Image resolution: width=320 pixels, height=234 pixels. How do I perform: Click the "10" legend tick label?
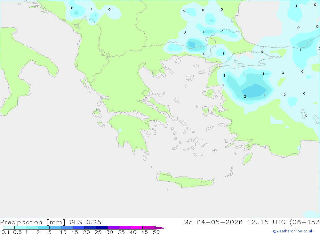tap(63, 232)
